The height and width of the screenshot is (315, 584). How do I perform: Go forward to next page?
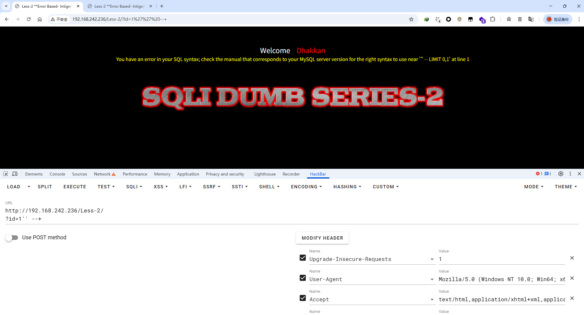(18, 19)
